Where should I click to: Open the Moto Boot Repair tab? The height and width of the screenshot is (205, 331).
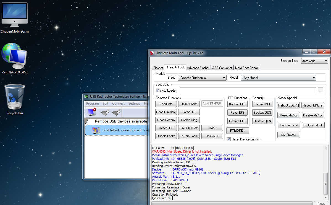click(x=246, y=68)
